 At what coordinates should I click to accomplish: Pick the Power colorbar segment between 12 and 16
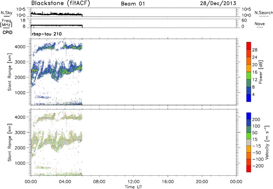249,76
